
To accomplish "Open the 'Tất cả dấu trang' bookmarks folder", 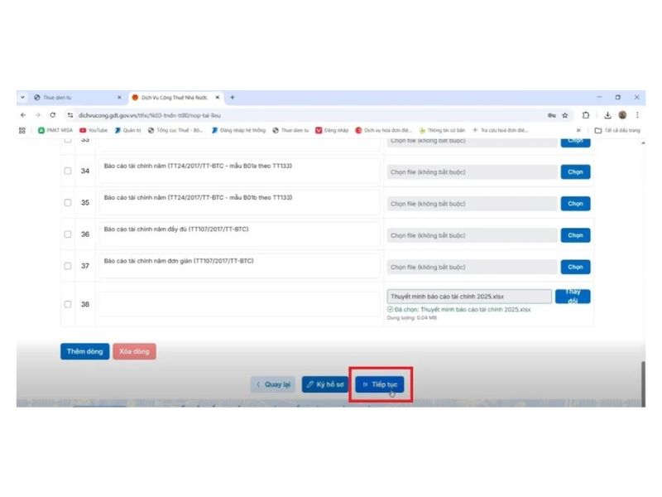I will [x=617, y=130].
